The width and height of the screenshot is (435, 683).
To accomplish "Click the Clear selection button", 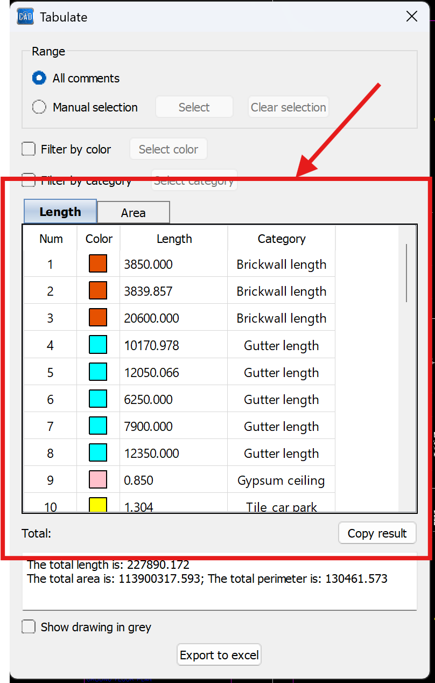I will click(289, 107).
